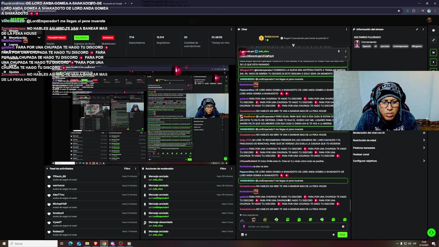Open chat settings gear icon
Screen dimensions: 439x247
(333, 235)
